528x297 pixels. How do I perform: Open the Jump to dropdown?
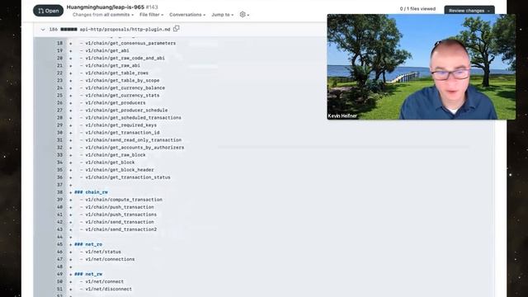(222, 15)
